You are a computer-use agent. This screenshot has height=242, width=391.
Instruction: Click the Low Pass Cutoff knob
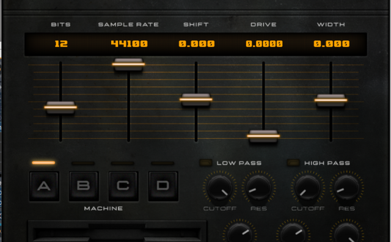pyautogui.click(x=220, y=188)
